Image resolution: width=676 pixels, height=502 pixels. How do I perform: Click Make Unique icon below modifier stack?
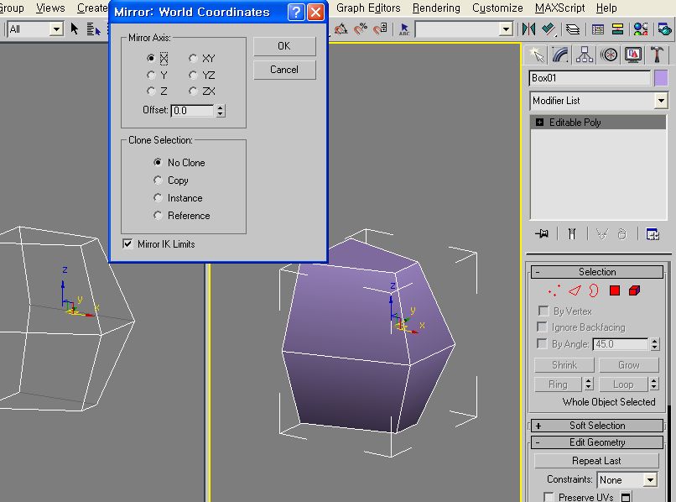[602, 234]
